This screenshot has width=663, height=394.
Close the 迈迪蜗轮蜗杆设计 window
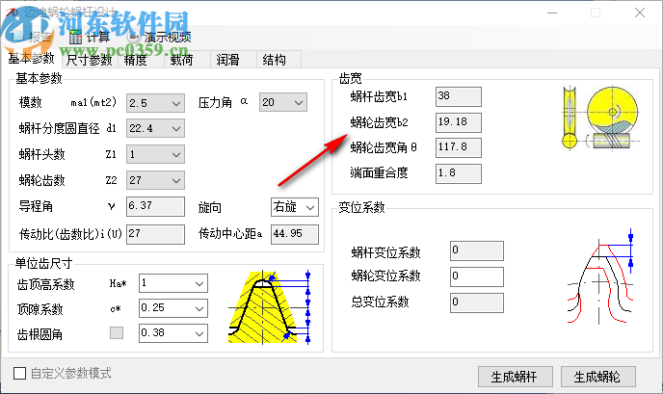[640, 13]
